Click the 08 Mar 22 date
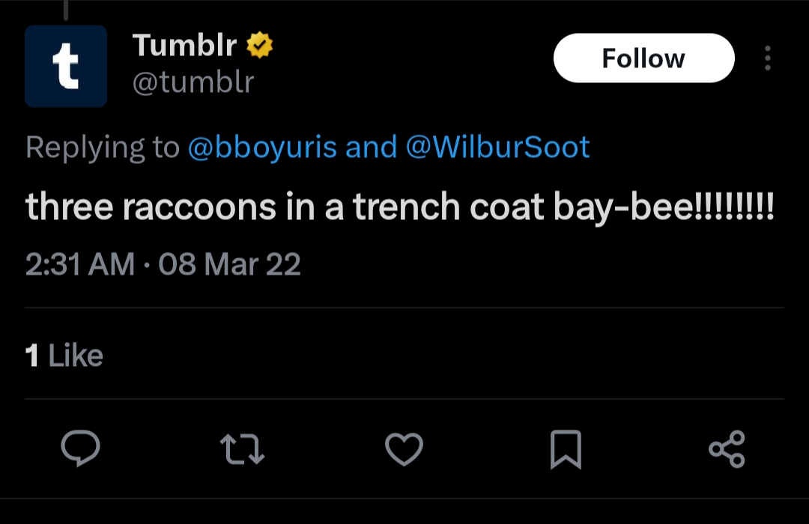809x524 pixels. click(229, 264)
